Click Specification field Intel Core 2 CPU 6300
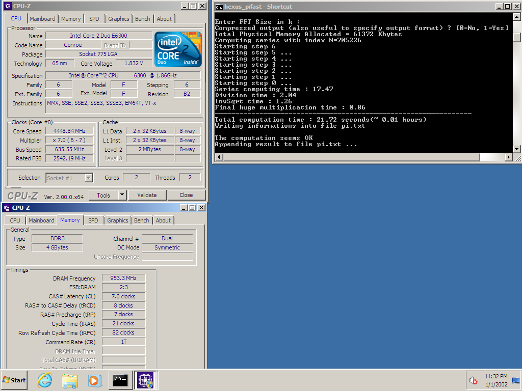 (x=123, y=75)
